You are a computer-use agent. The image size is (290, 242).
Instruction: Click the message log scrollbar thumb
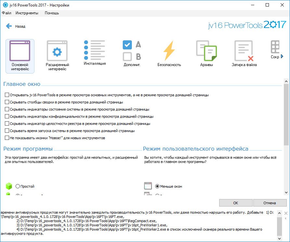click(x=280, y=226)
